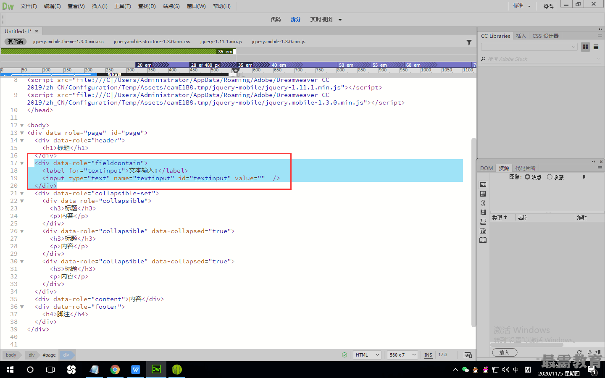605x378 pixels.
Task: Click the Adobe Stock search magnifier icon
Action: point(484,59)
